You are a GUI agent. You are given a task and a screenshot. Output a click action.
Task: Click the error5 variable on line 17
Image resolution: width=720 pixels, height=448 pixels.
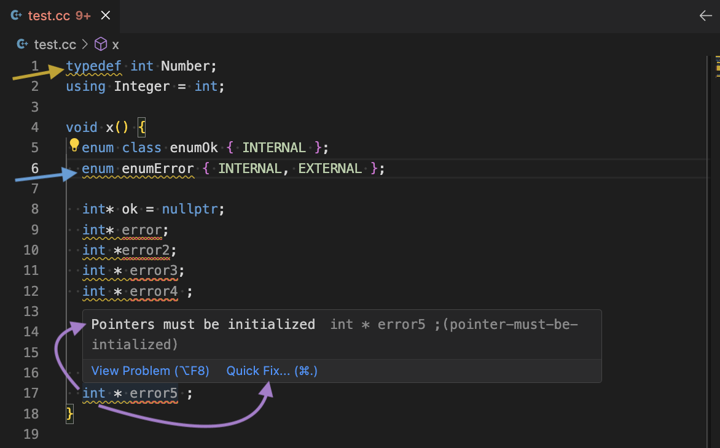(x=154, y=393)
